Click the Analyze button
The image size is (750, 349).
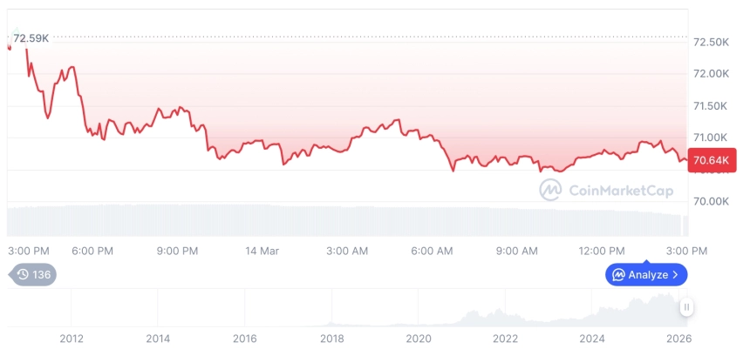coord(646,275)
